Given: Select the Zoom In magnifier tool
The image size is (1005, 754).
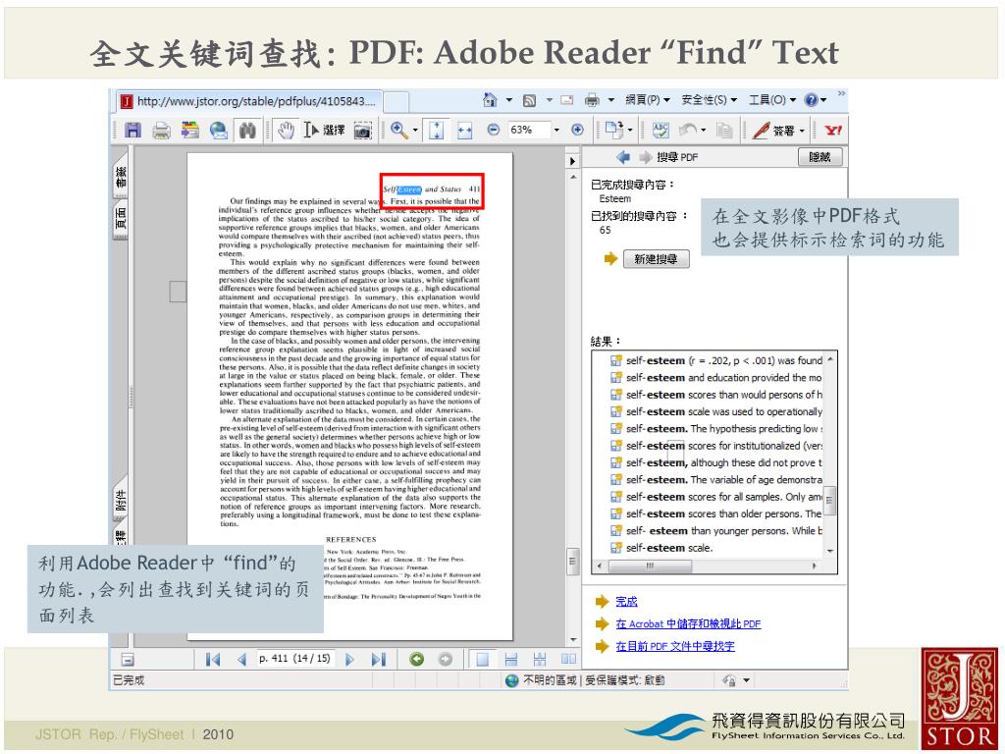Looking at the screenshot, I should [399, 131].
